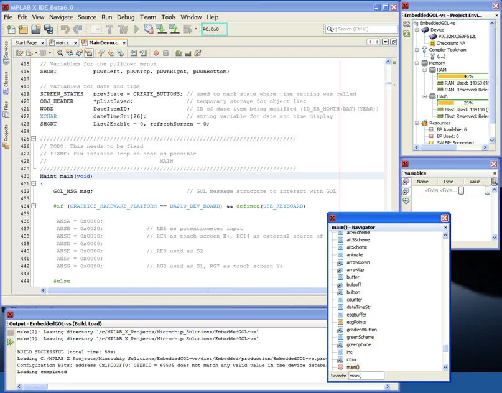Image resolution: width=502 pixels, height=393 pixels.
Task: Click the Build Project hammer icon
Action: coord(110,29)
